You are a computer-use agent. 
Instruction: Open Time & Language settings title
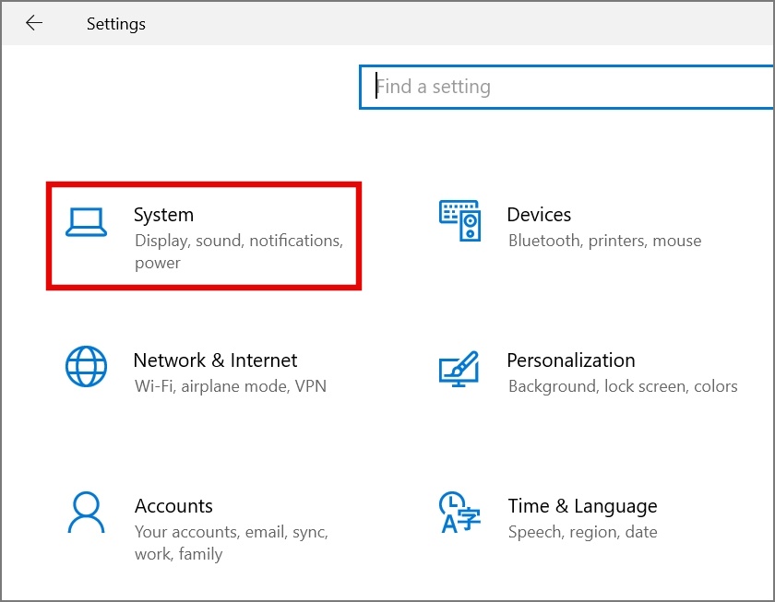[x=582, y=506]
